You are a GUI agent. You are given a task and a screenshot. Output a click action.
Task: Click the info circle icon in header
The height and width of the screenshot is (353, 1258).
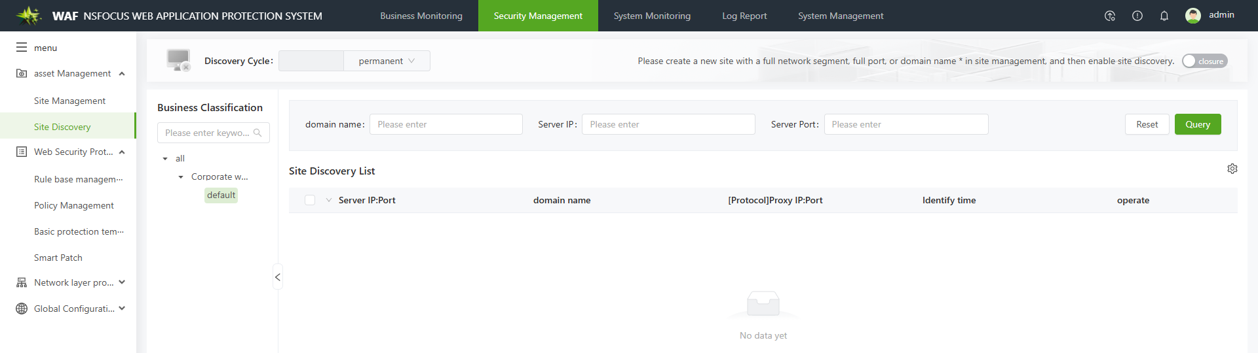pos(1137,16)
